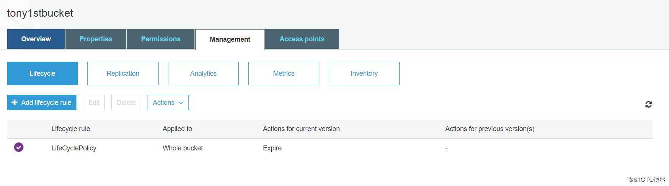Show the Metrics section
This screenshot has height=186, width=669.
284,73
